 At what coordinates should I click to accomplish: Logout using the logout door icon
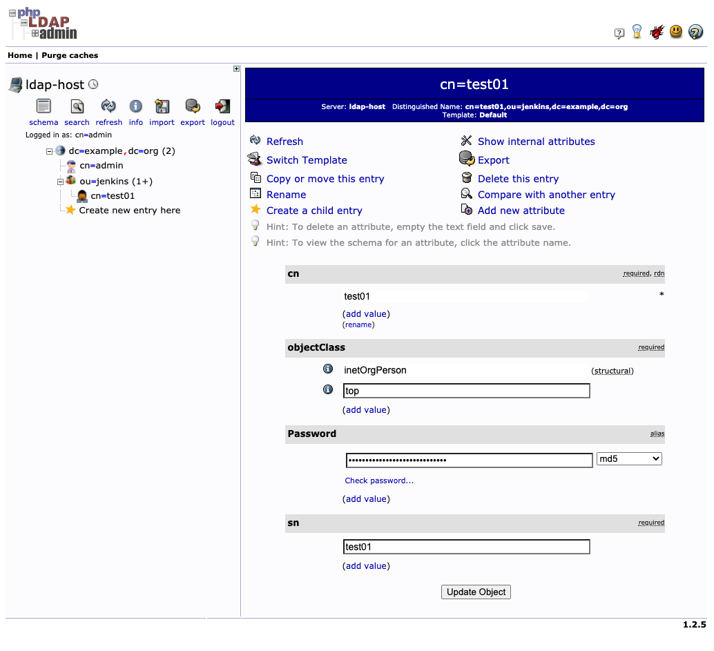(x=222, y=107)
